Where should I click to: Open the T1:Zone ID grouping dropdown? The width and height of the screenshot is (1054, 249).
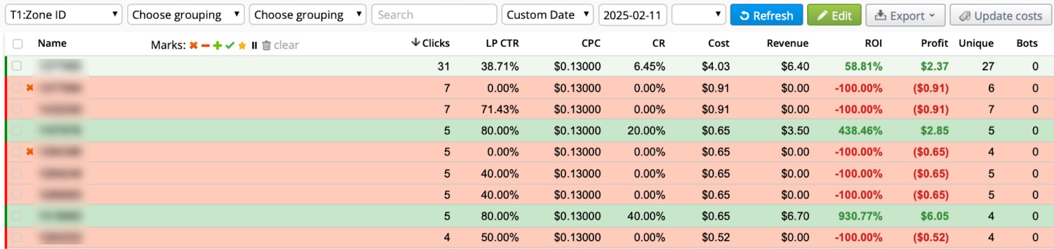[x=64, y=14]
